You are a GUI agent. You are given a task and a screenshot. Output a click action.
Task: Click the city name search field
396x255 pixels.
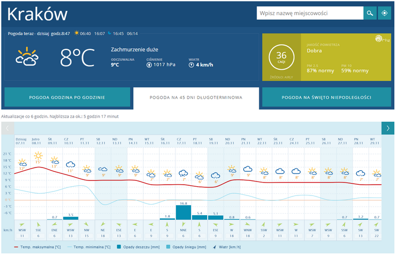pos(309,13)
